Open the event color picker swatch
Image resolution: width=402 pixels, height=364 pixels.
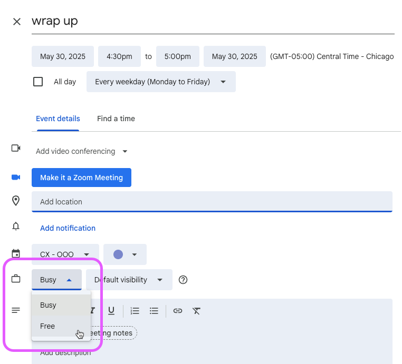125,254
